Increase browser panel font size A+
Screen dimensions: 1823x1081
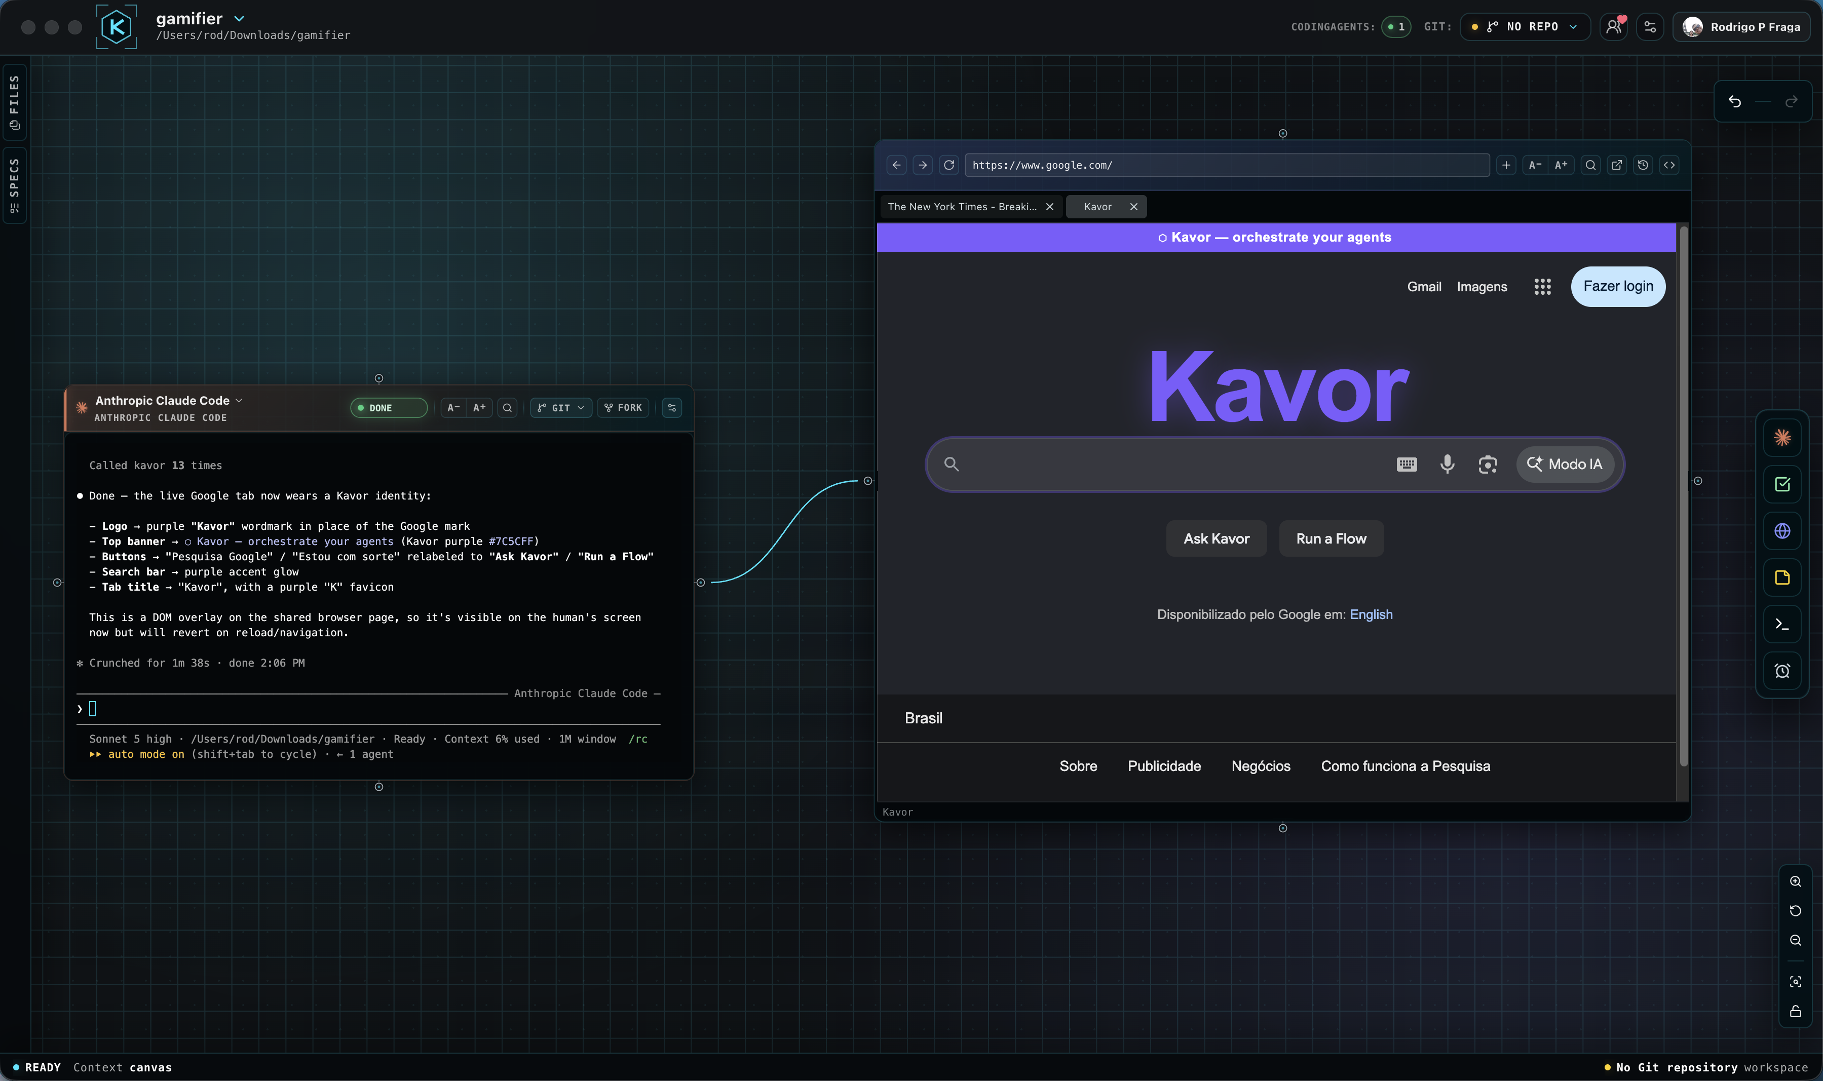[x=1562, y=165]
